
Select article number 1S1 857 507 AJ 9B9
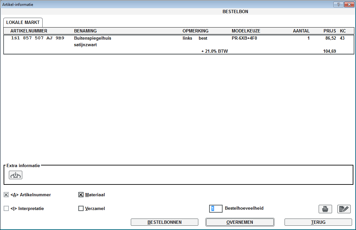click(38, 38)
